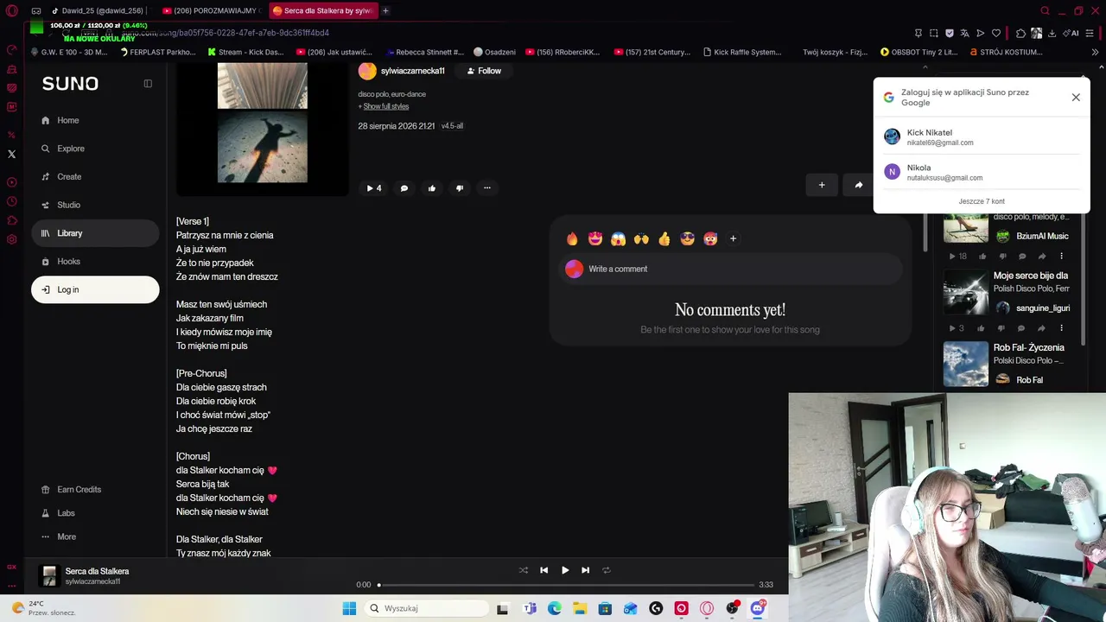
Task: Click the Wyszukaj taskbar search box
Action: (x=426, y=608)
